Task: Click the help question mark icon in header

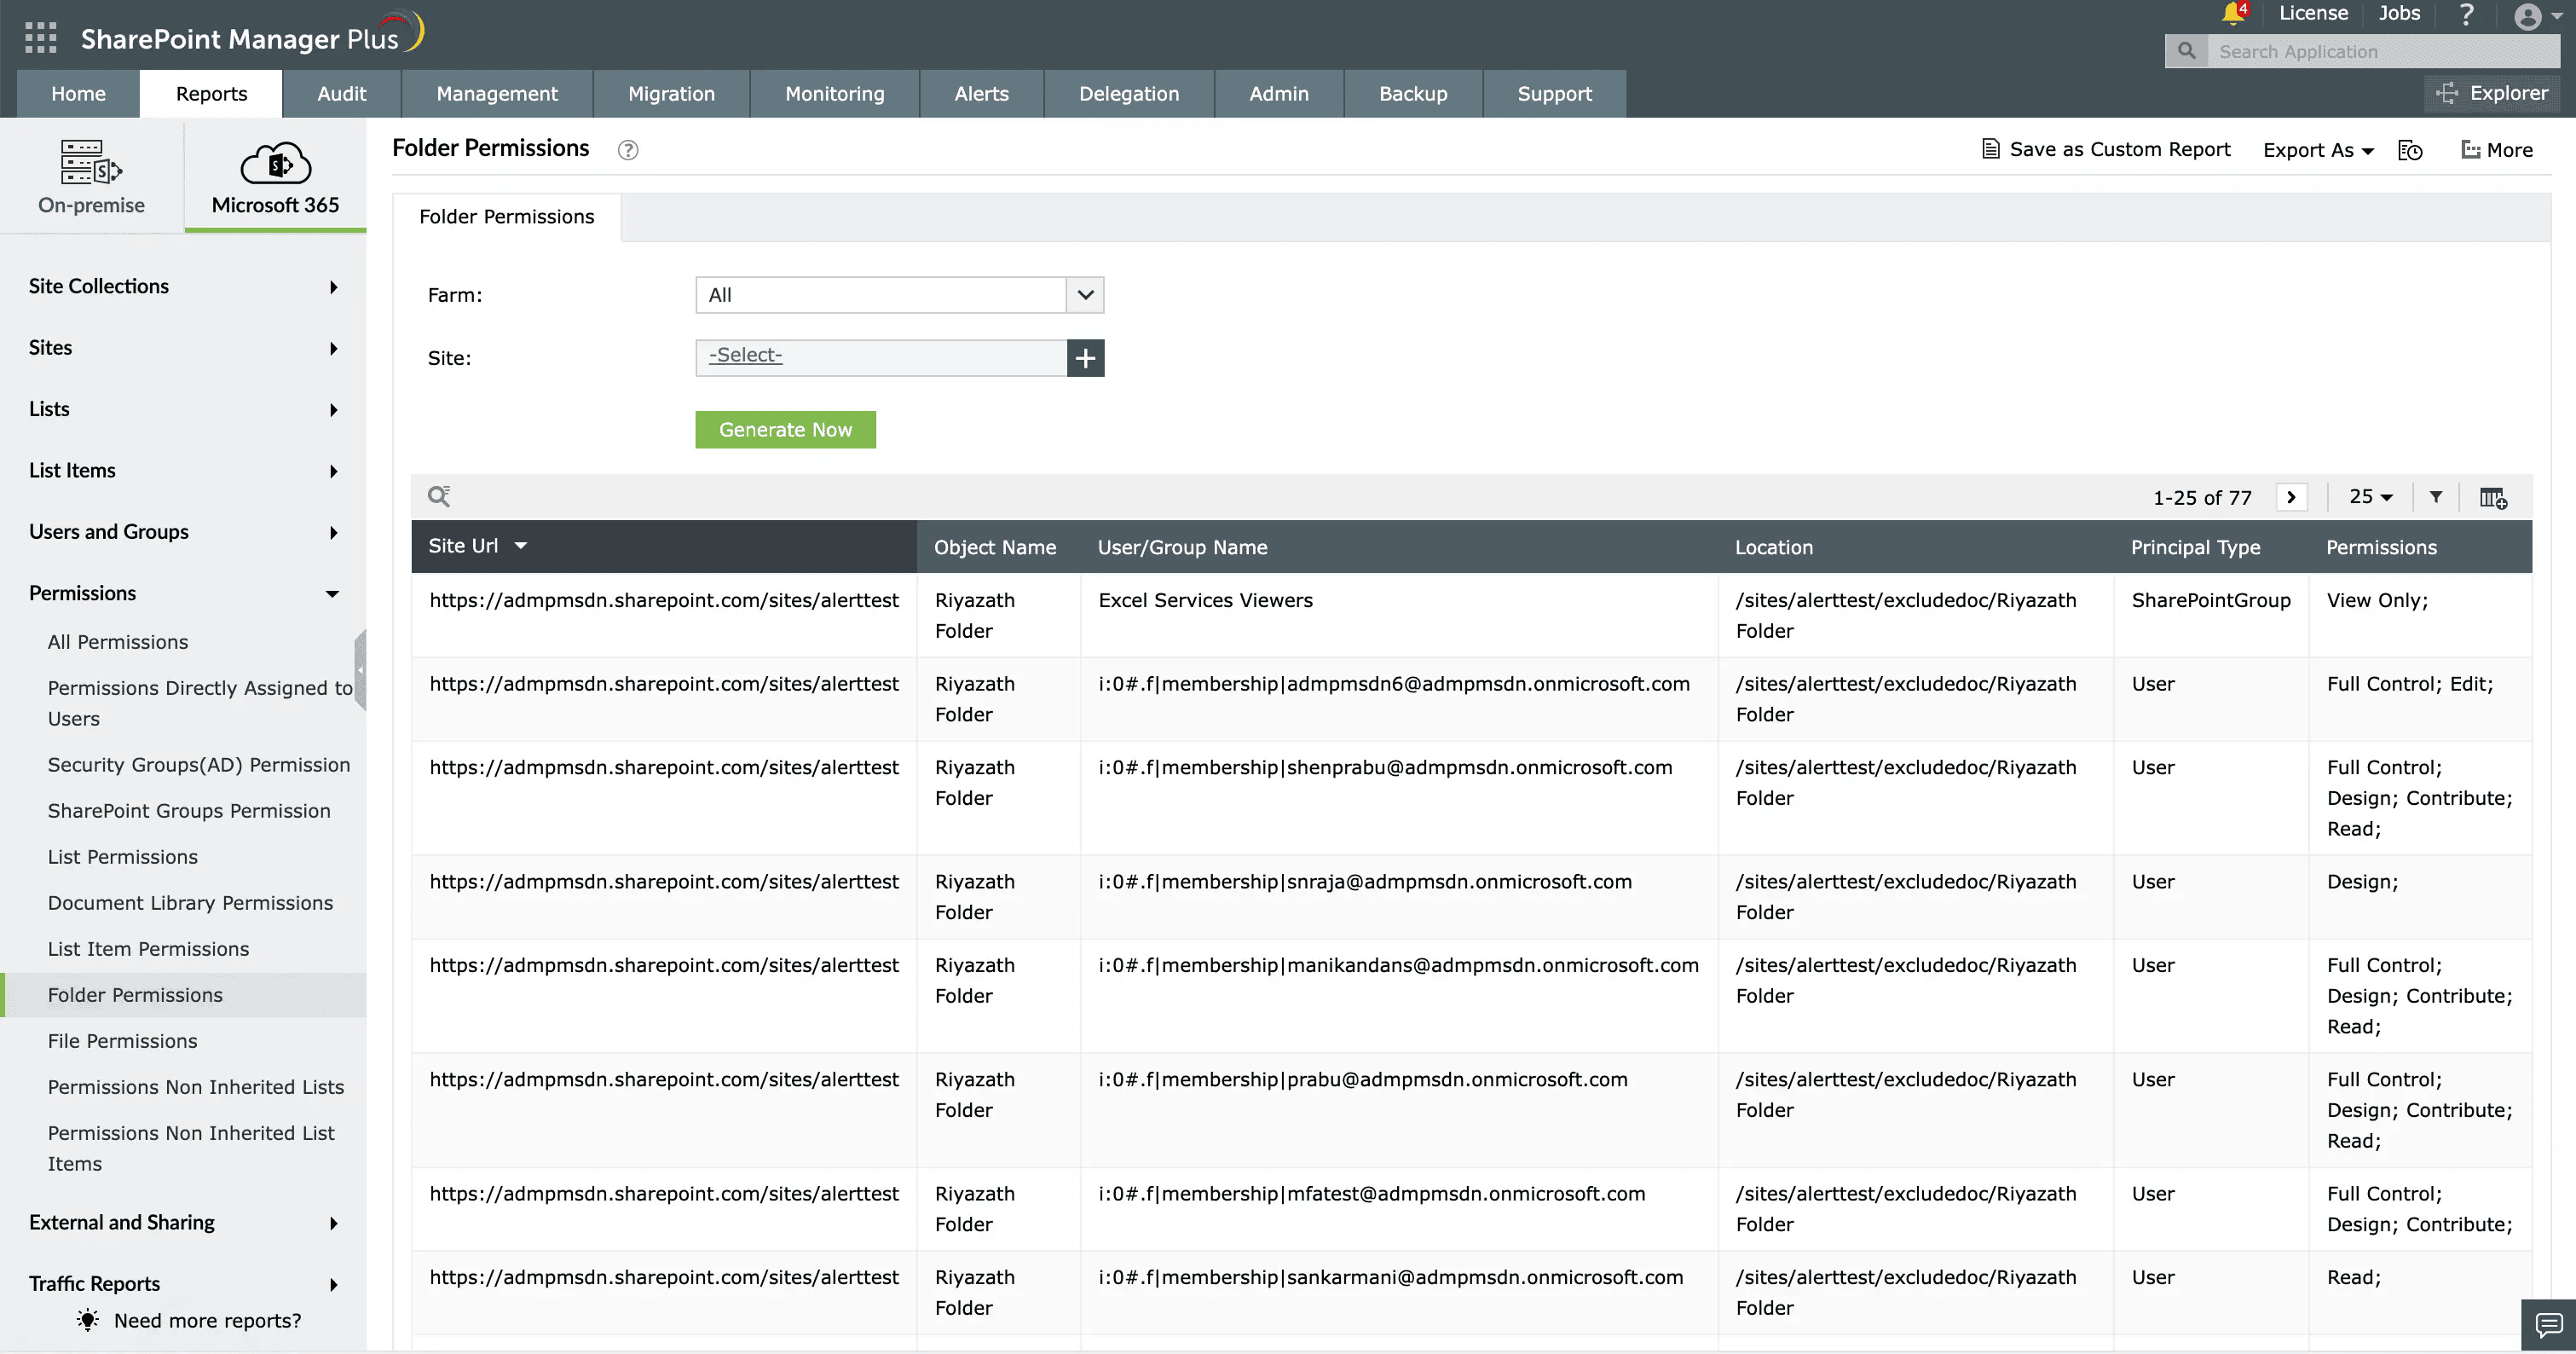Action: tap(2466, 14)
